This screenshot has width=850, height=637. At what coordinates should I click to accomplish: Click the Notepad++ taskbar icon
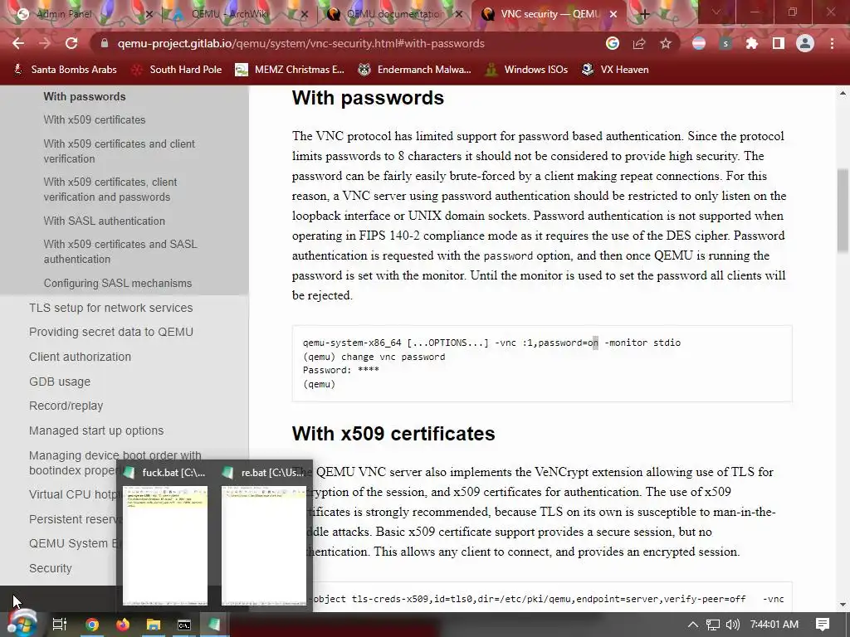click(x=215, y=625)
